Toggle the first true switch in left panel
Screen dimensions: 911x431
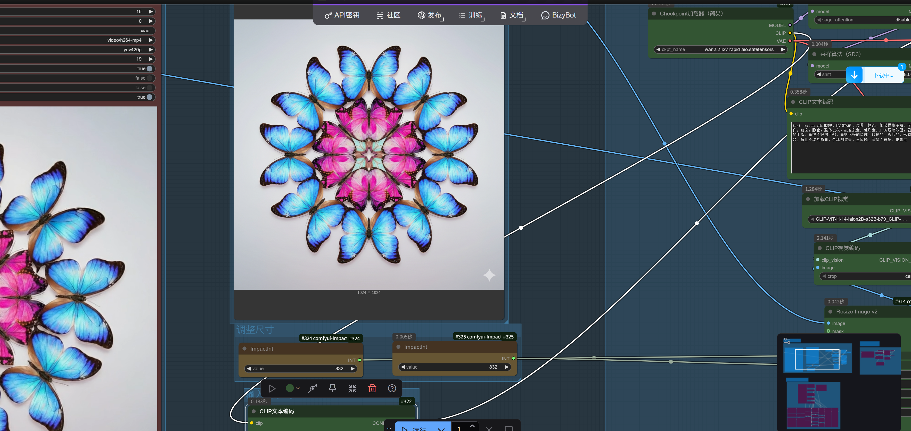pos(150,69)
